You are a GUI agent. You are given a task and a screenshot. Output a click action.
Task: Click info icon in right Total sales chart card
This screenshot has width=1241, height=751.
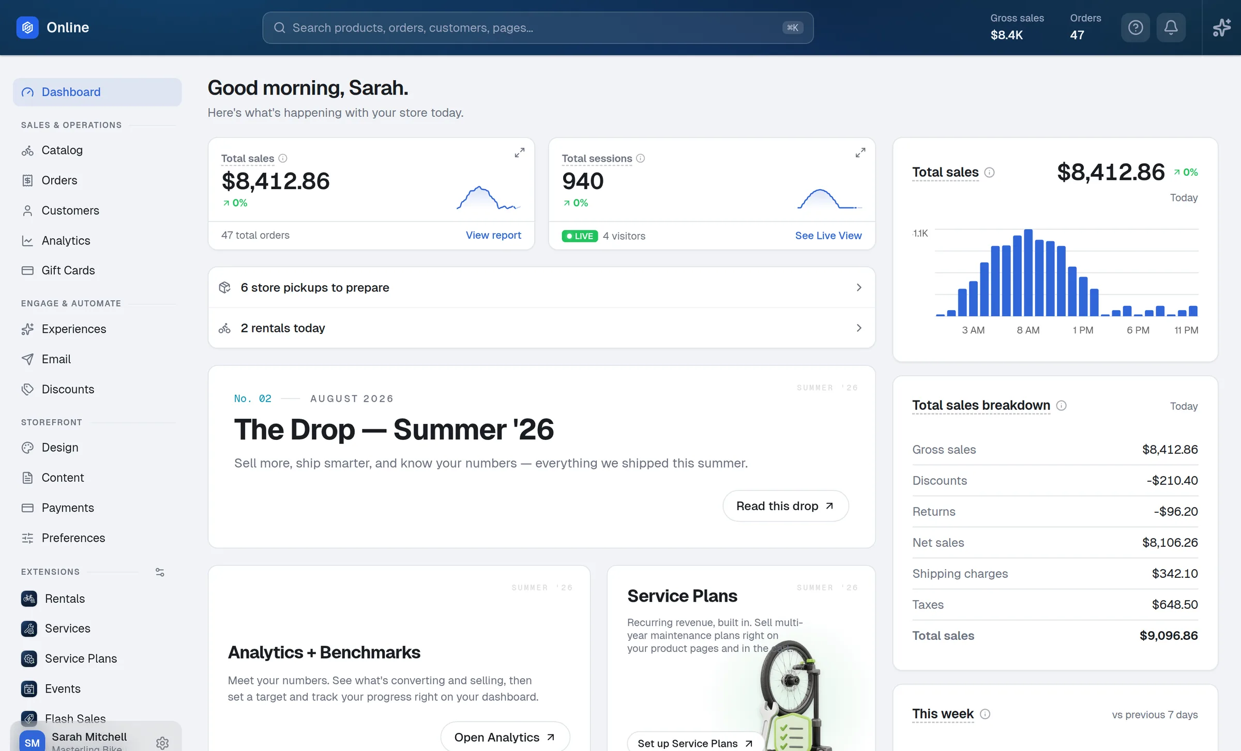click(x=990, y=172)
